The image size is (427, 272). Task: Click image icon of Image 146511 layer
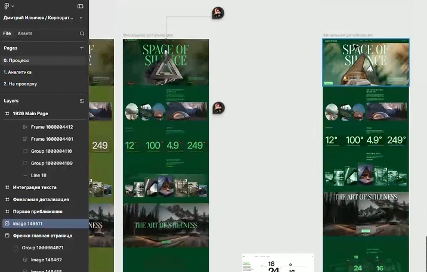7,224
